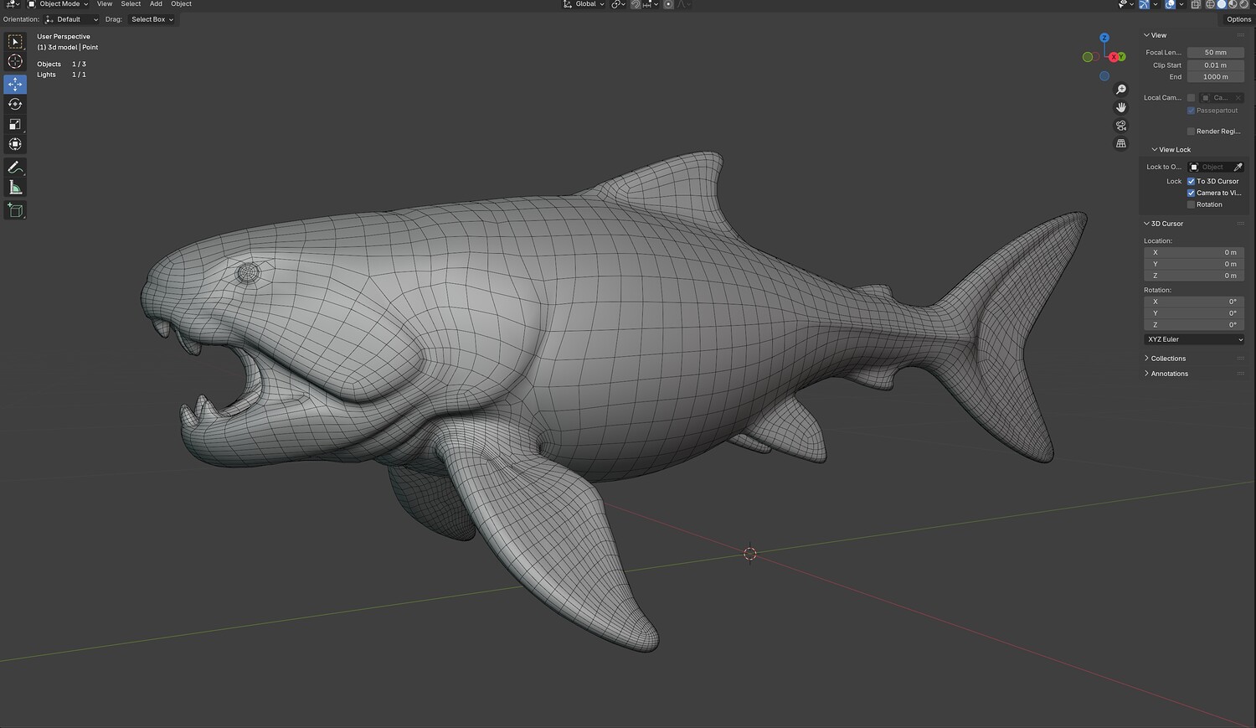Open the Add menu
Image resolution: width=1256 pixels, height=728 pixels.
[x=156, y=4]
